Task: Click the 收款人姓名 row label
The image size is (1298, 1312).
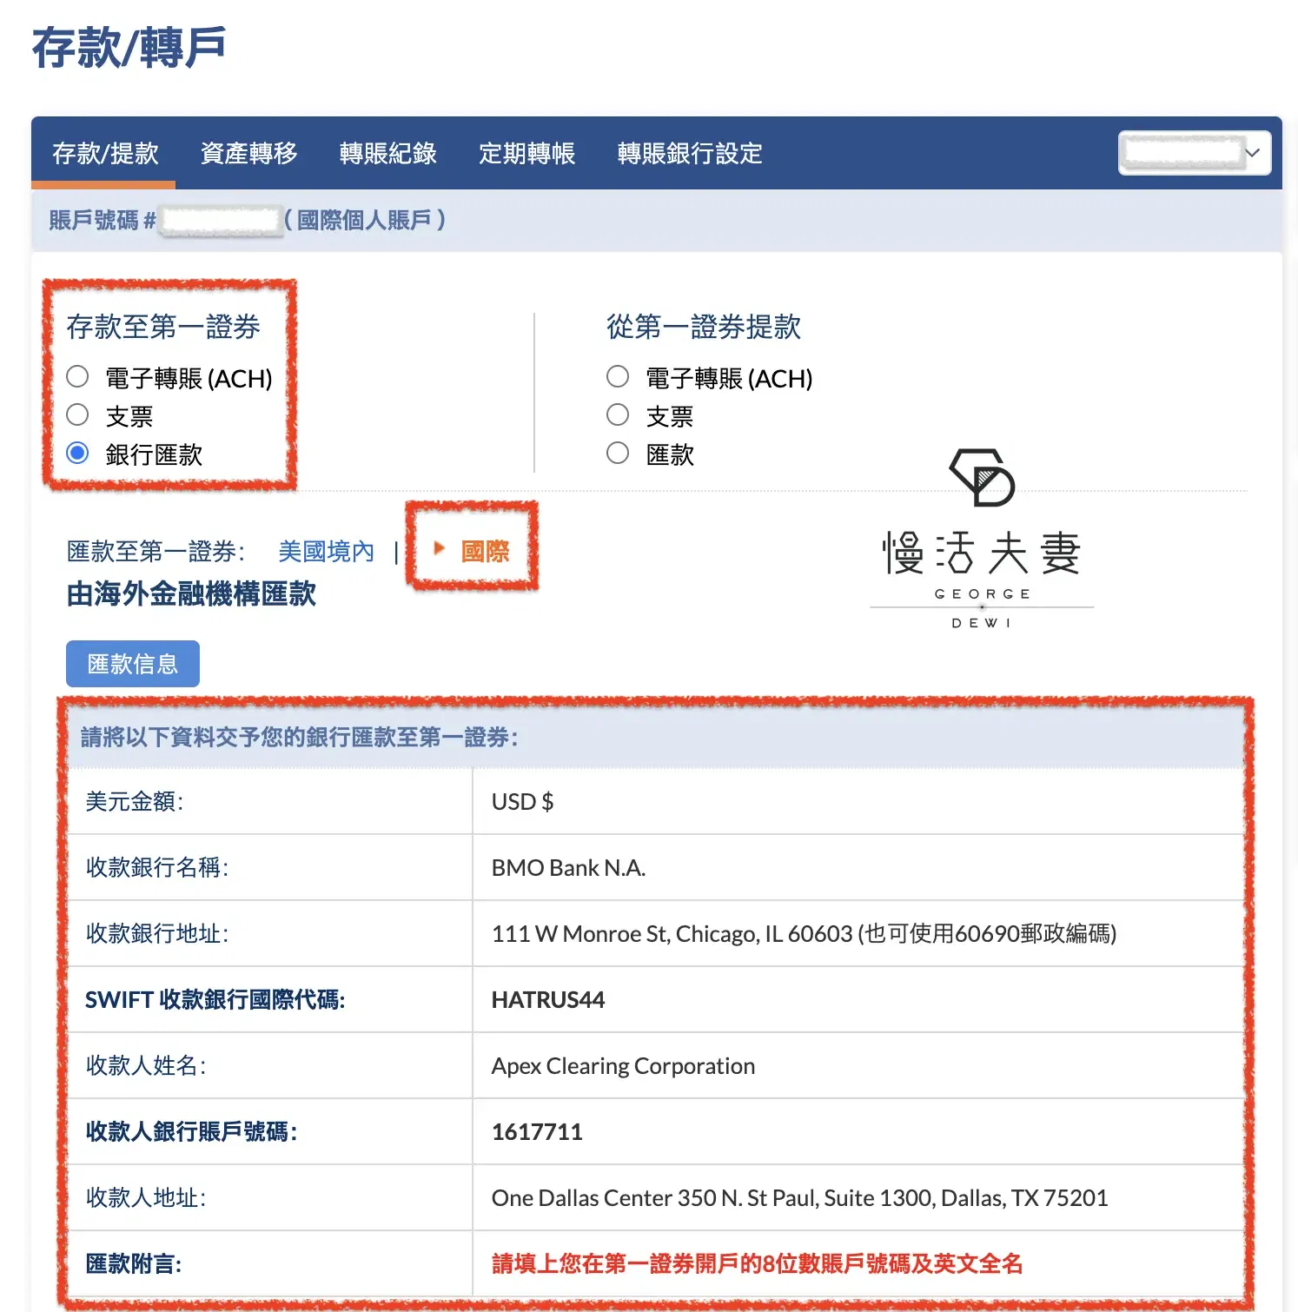Action: (x=146, y=1066)
